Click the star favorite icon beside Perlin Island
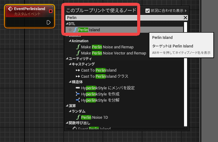218x142 pixels. [70, 30]
